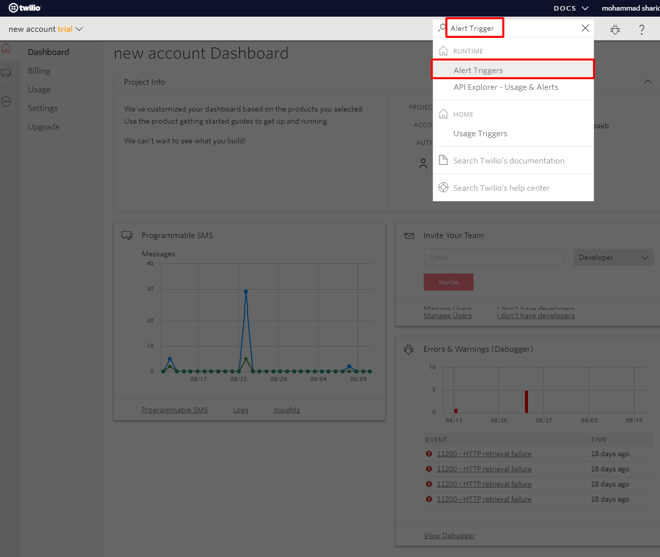Collapse the Project Info panel

[x=648, y=82]
